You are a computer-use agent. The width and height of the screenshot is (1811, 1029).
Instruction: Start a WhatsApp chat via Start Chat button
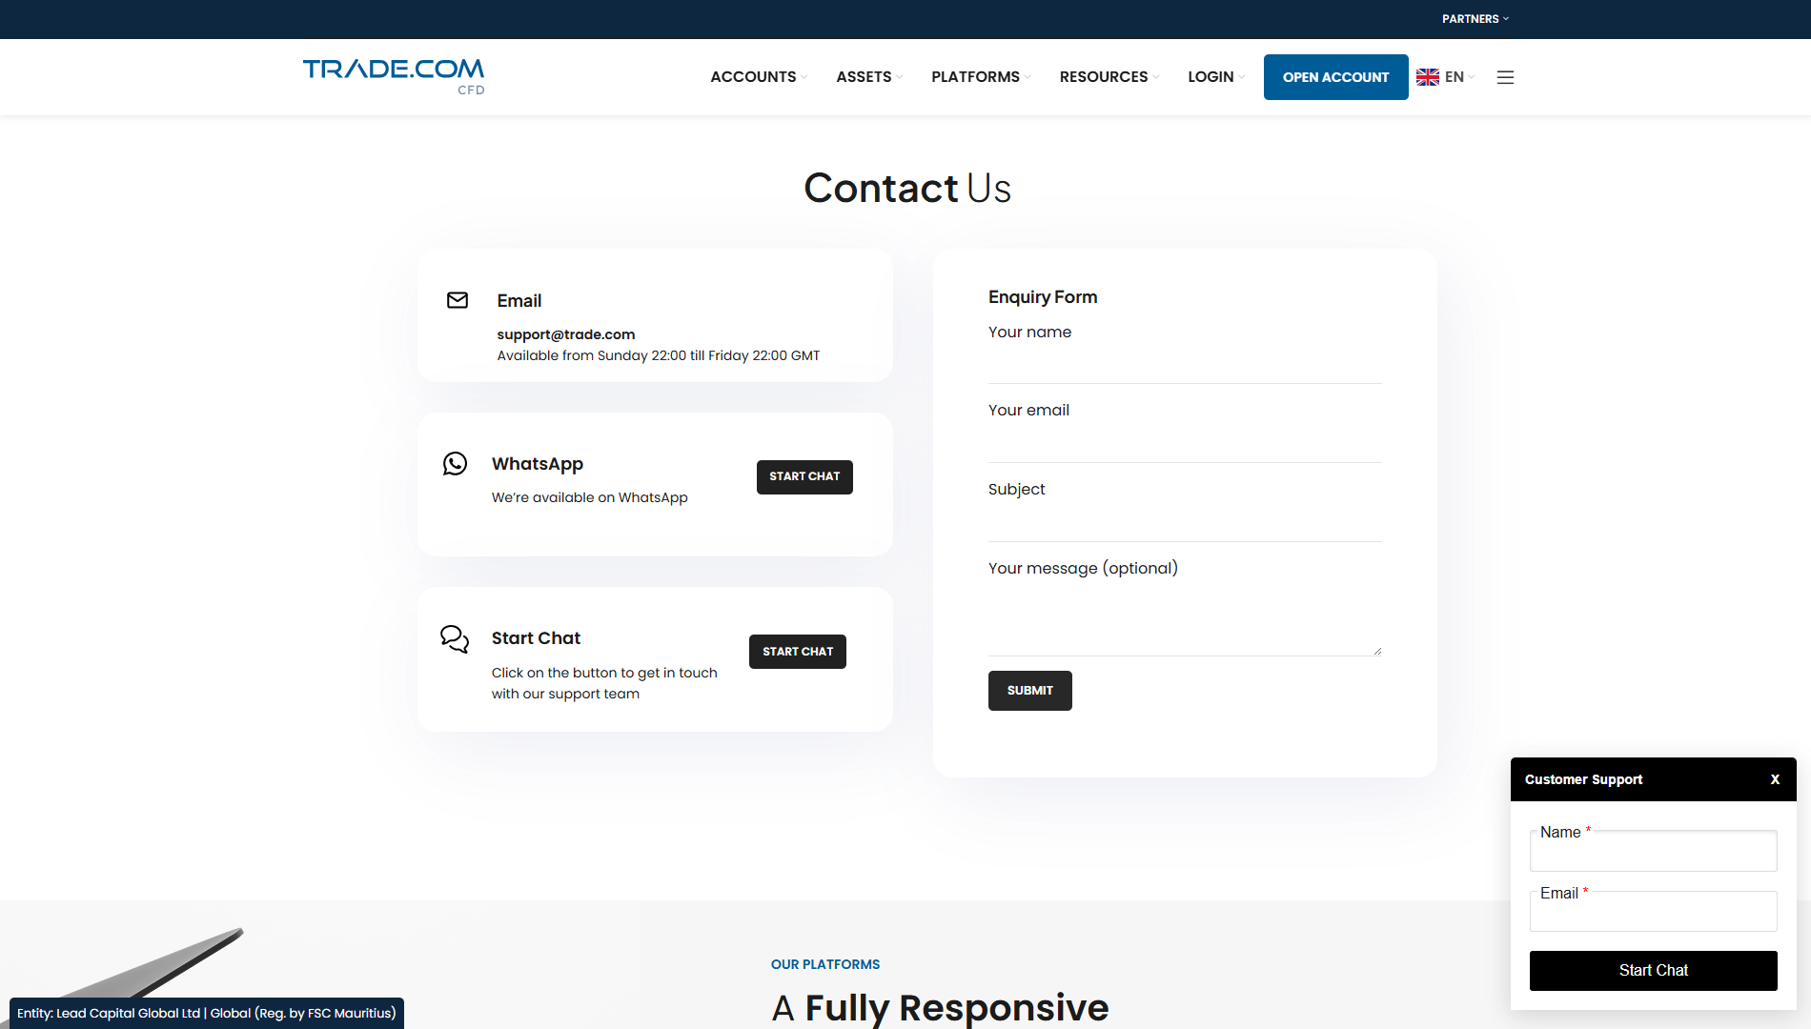click(x=804, y=477)
